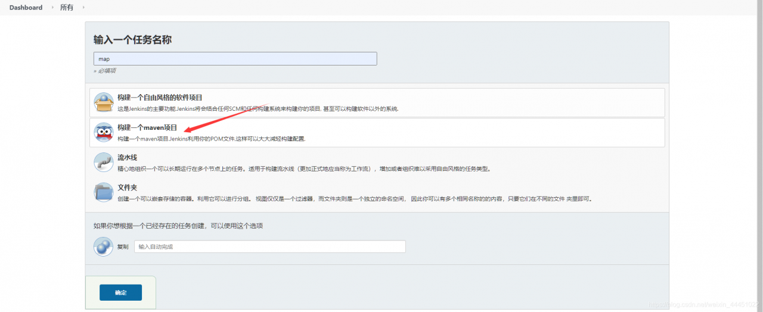Screen dimensions: 763x312
Task: Click the 确定 confirm button
Action: pos(120,292)
